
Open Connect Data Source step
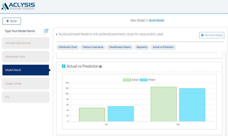[26, 43]
